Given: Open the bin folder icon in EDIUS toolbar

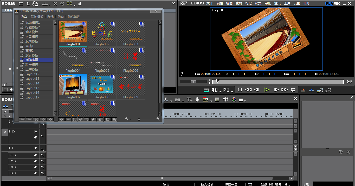Looking at the screenshot, I should 21,4.
